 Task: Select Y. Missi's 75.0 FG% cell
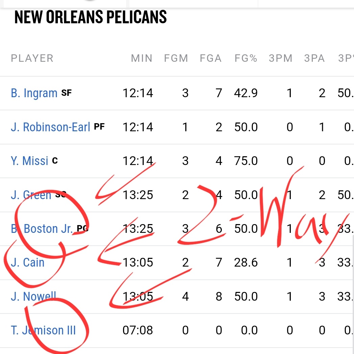tap(246, 161)
